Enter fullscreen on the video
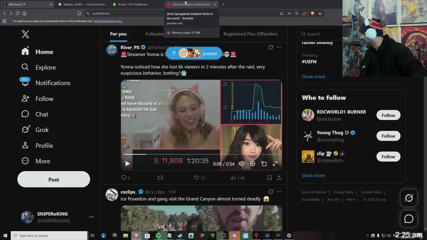This screenshot has width=427, height=240. [275, 164]
